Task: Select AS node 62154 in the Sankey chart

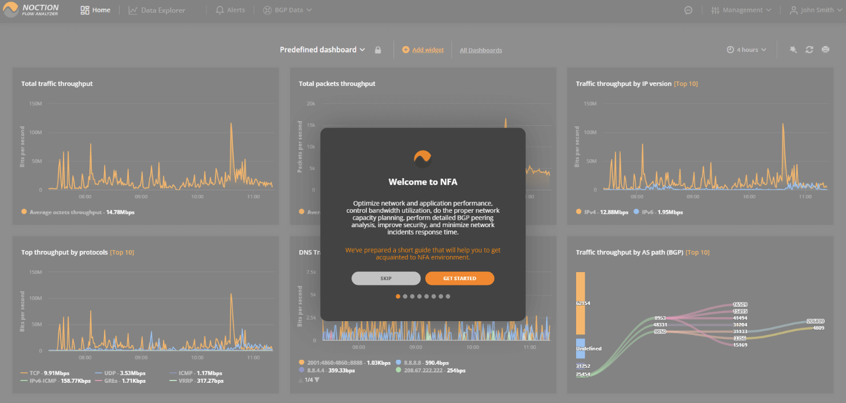Action: pos(581,303)
